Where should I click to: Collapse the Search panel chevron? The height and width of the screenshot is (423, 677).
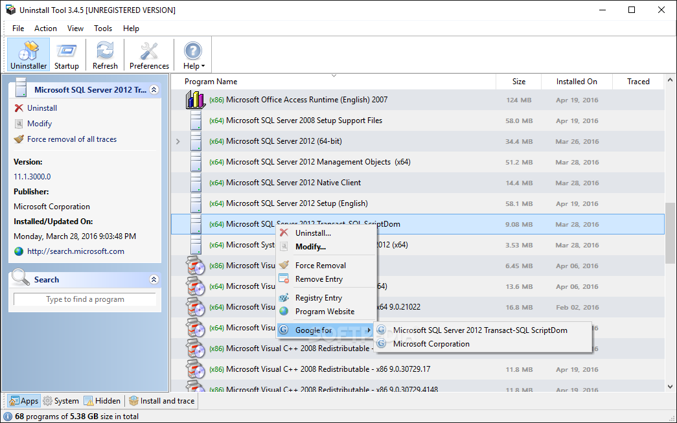[x=154, y=279]
